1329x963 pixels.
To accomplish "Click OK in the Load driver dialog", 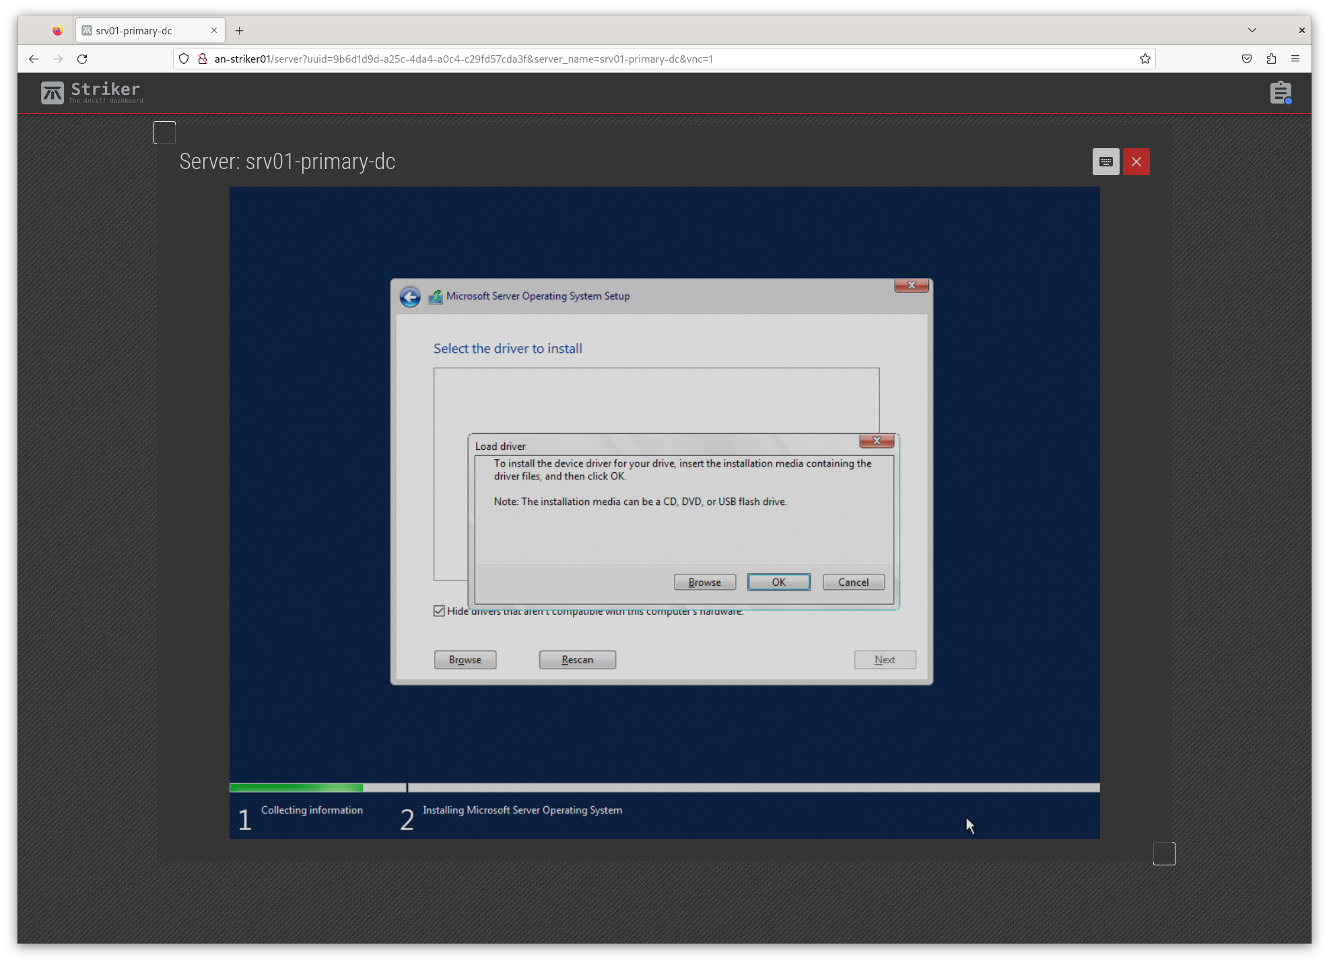I will coord(779,583).
